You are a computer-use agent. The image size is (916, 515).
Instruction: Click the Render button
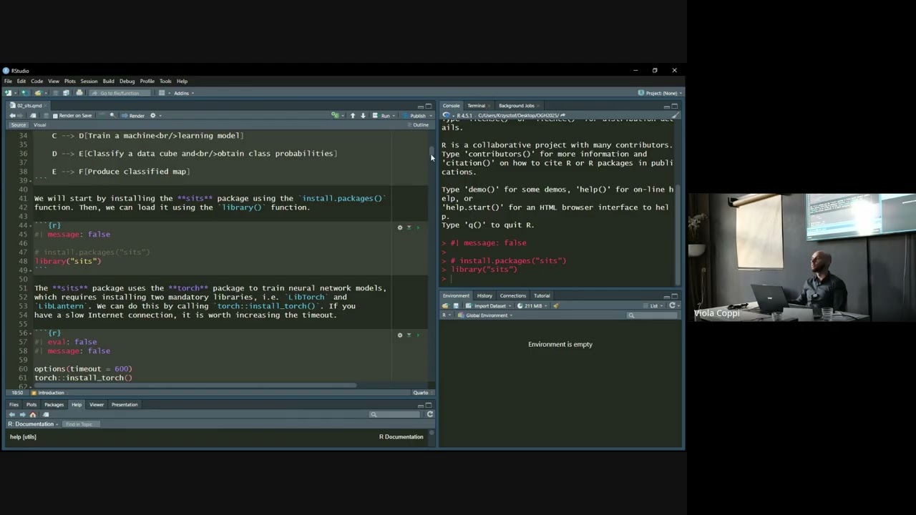pyautogui.click(x=134, y=115)
